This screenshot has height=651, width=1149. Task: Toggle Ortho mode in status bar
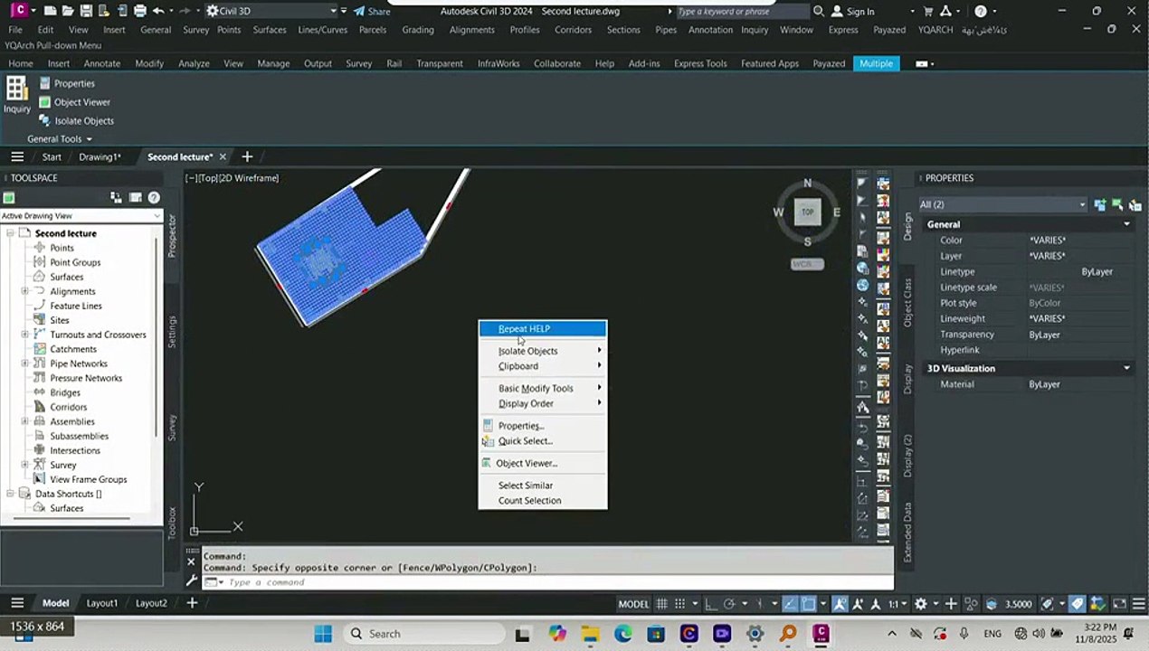click(713, 604)
